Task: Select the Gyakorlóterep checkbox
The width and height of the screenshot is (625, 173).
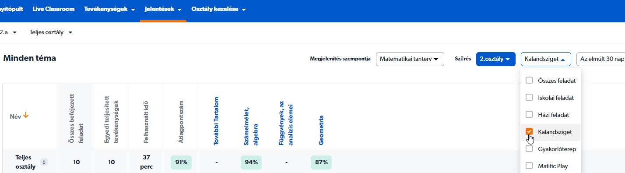Action: pyautogui.click(x=529, y=149)
